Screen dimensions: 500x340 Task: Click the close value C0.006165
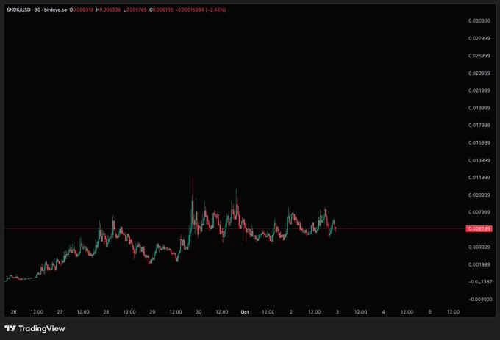pyautogui.click(x=161, y=10)
